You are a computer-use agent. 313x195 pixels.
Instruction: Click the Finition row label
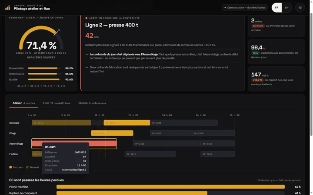point(13,154)
